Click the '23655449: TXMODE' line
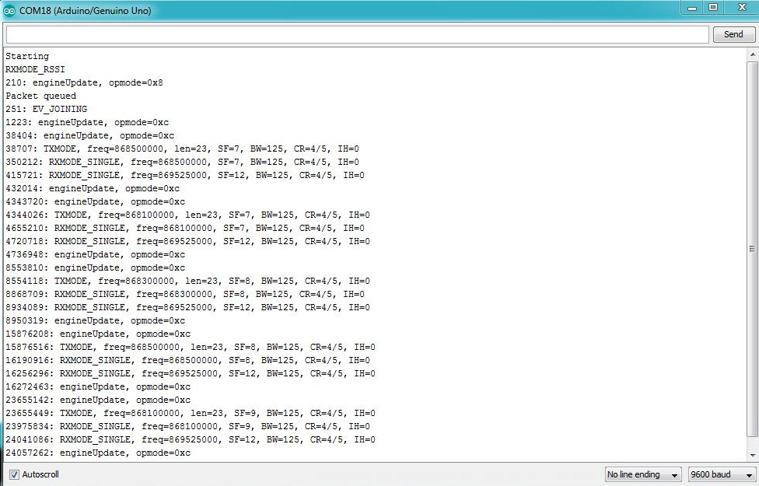Image resolution: width=759 pixels, height=486 pixels. [191, 414]
